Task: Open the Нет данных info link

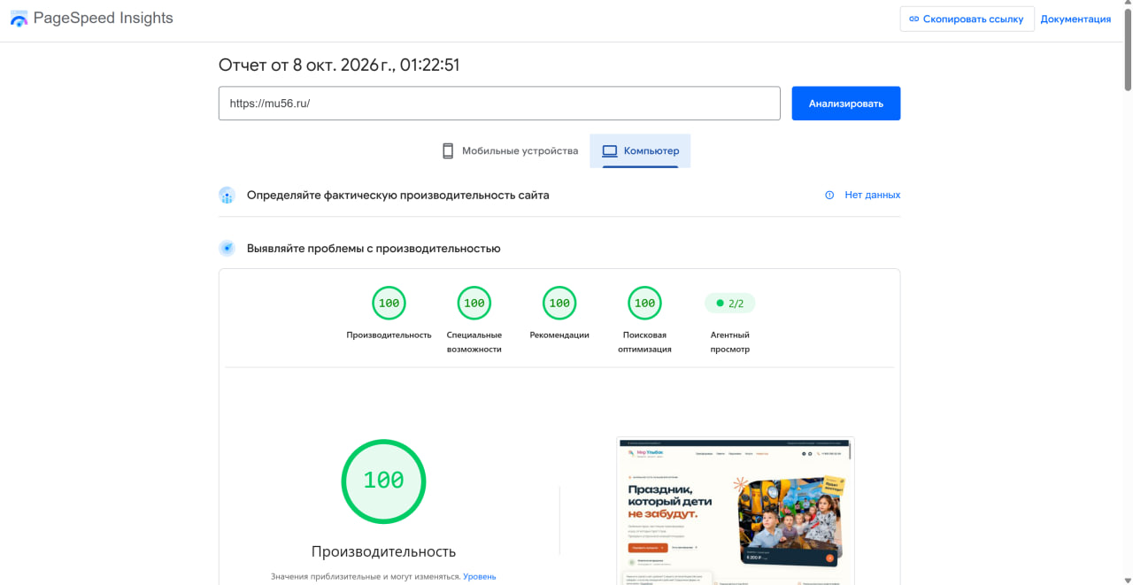Action: pyautogui.click(x=872, y=195)
